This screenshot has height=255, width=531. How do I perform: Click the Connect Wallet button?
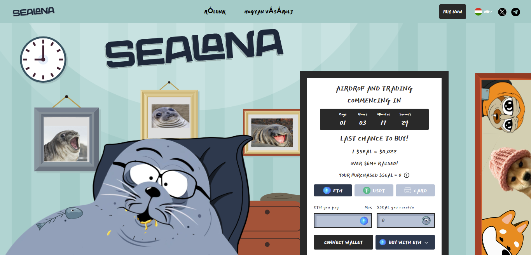343,242
